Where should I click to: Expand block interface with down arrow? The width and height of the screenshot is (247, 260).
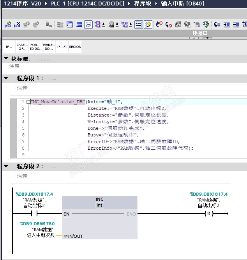(x=207, y=38)
